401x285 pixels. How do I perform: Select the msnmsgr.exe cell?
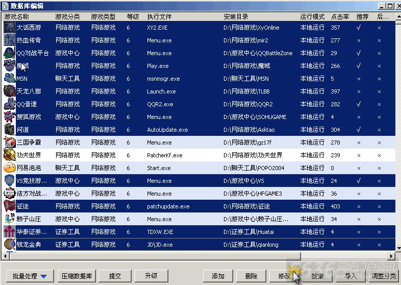tap(163, 79)
